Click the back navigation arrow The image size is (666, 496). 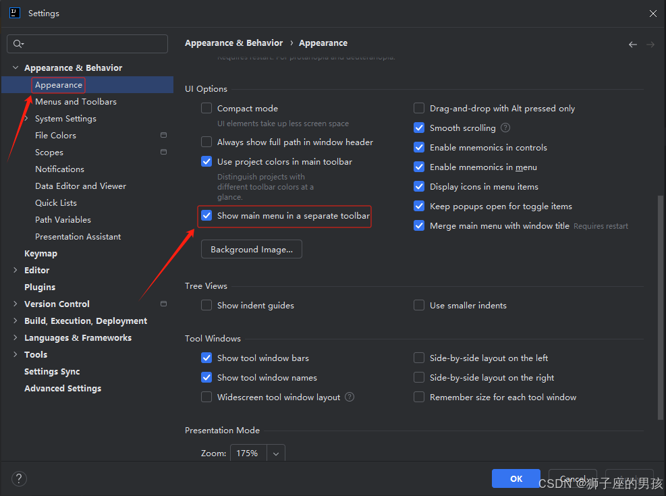(632, 45)
